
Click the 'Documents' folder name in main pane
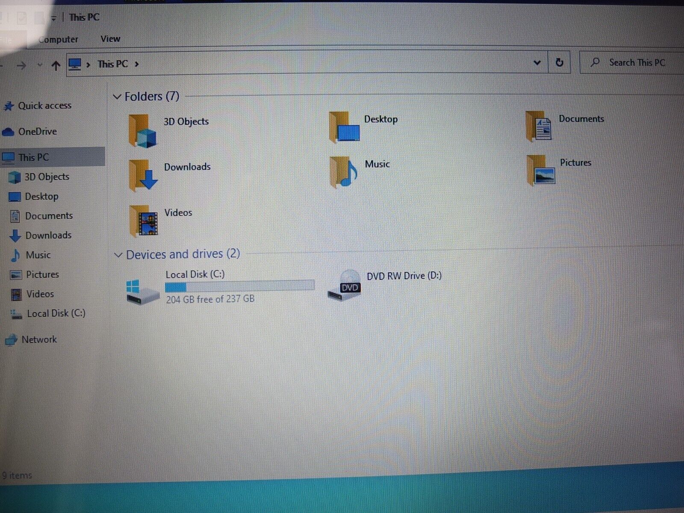pyautogui.click(x=581, y=119)
